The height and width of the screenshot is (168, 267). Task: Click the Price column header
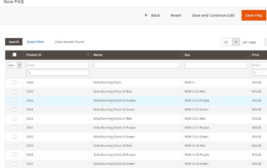(x=256, y=55)
